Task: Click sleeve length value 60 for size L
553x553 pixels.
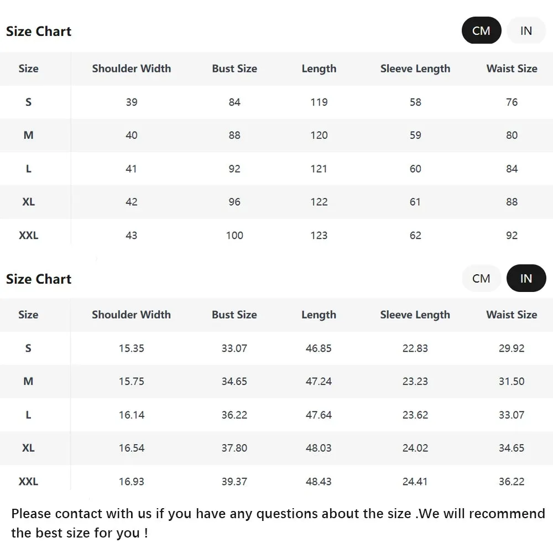Action: coord(415,169)
